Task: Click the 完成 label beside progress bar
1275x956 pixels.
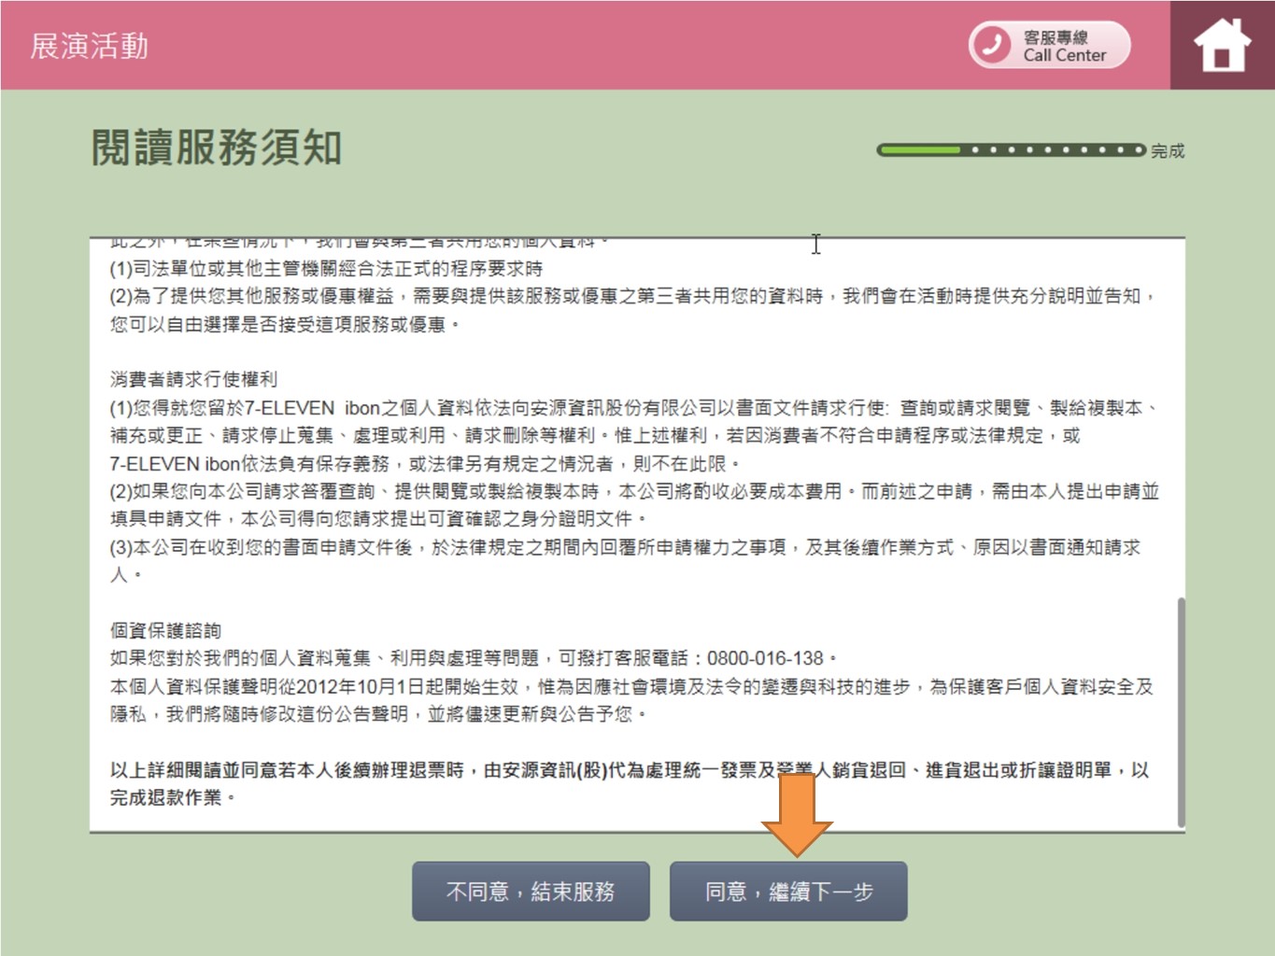Action: click(1168, 151)
